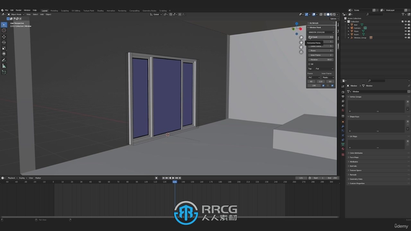Select solid viewport shading mode
Viewport: 411px width, 231px height.
coord(328,14)
